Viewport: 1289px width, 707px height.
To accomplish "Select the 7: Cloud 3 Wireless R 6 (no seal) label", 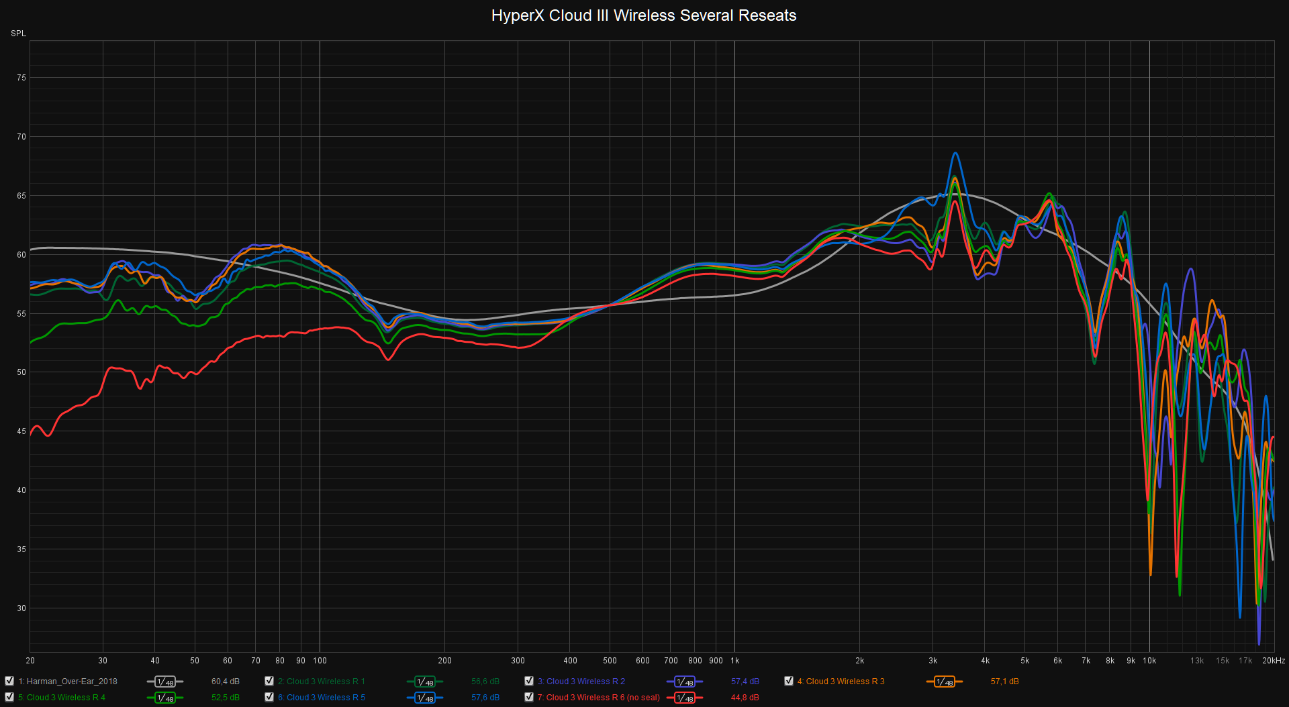I will point(599,697).
